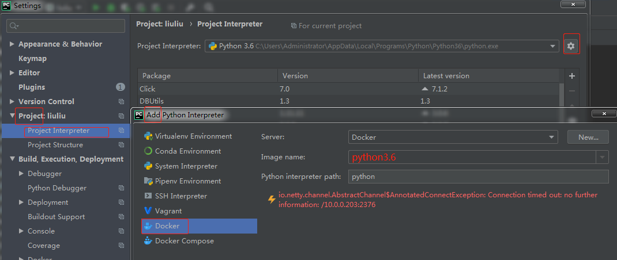The width and height of the screenshot is (617, 260).
Task: Select Conda Environment option
Action: [x=187, y=151]
